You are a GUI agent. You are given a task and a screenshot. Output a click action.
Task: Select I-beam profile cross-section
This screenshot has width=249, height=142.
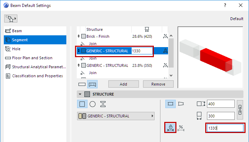103,104
